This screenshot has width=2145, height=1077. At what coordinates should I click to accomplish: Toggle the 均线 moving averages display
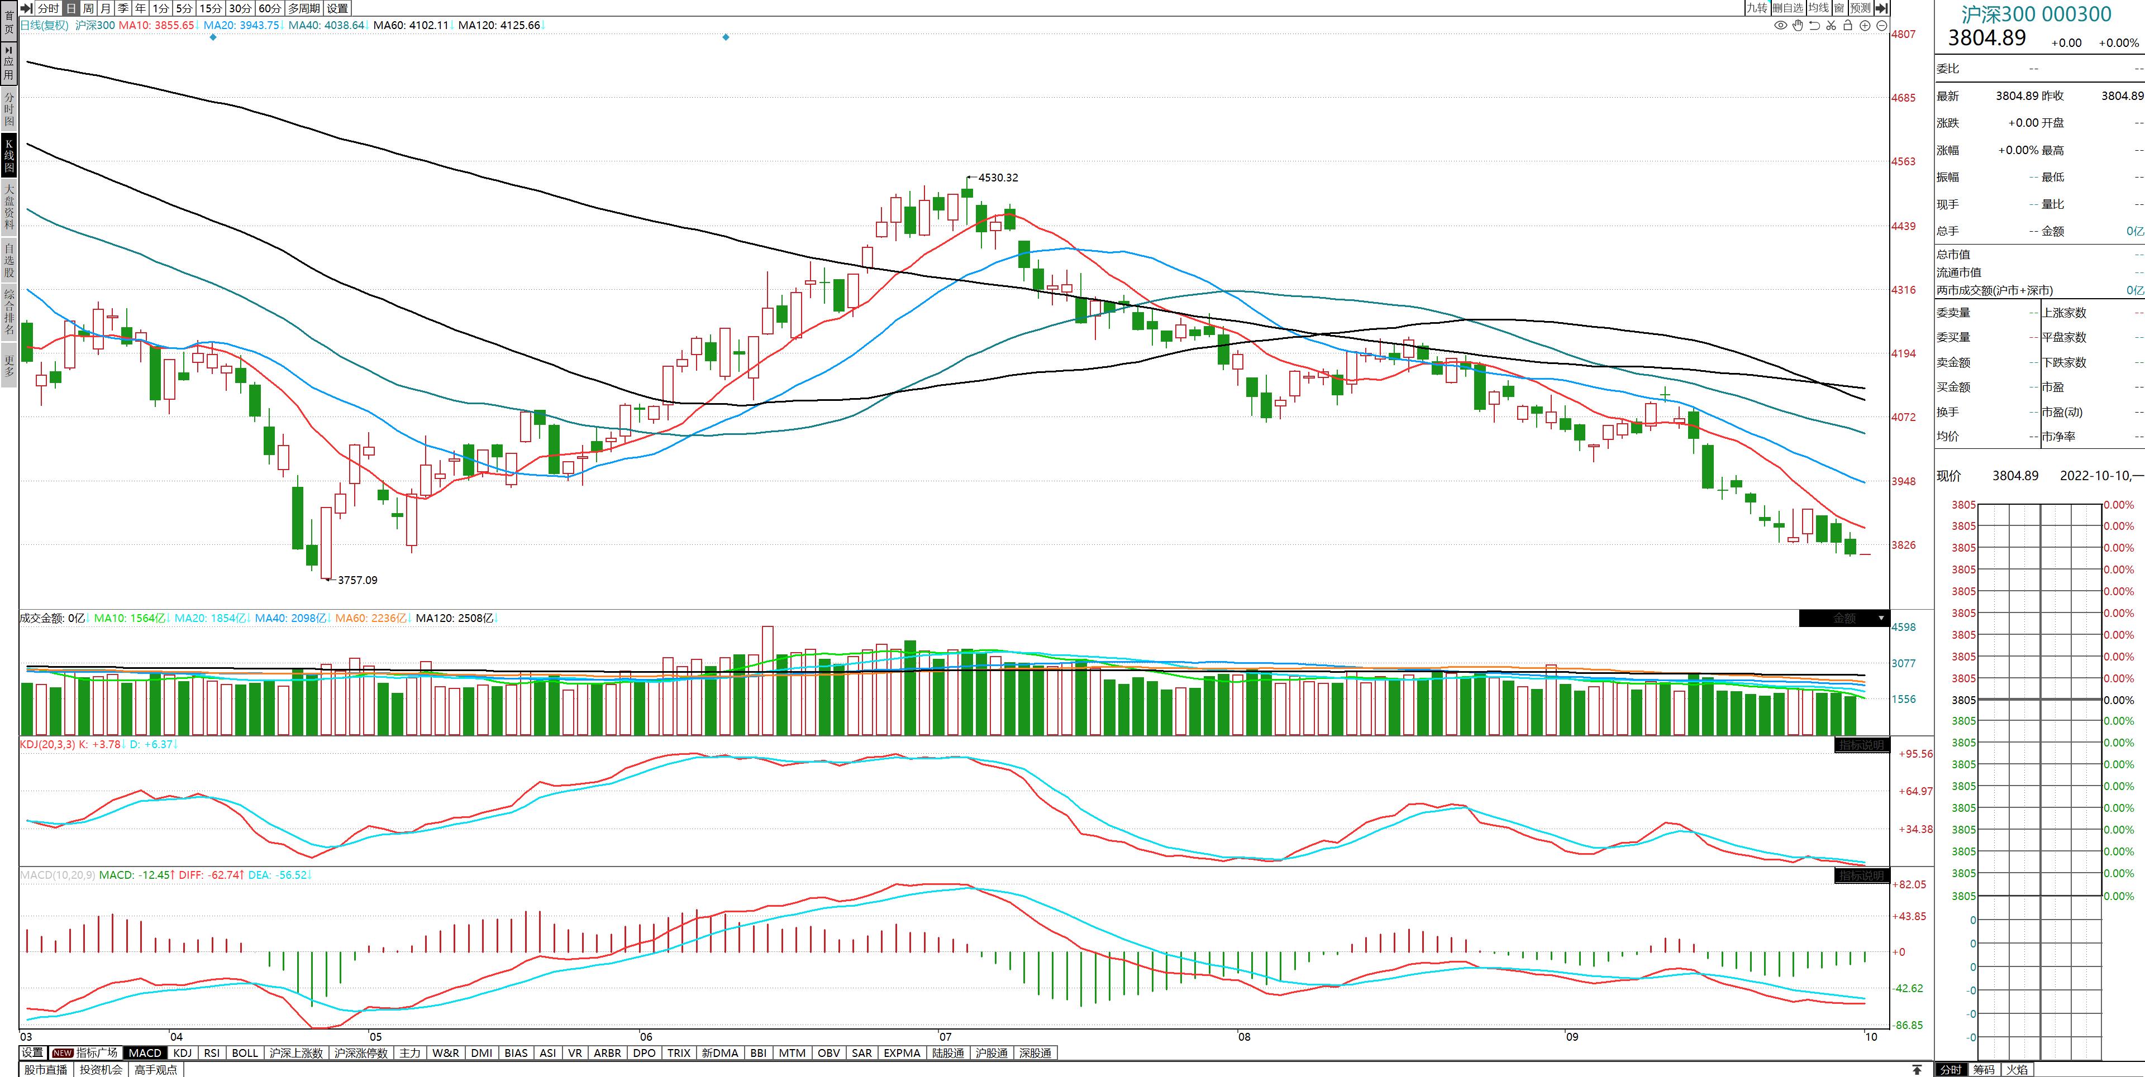[1819, 8]
